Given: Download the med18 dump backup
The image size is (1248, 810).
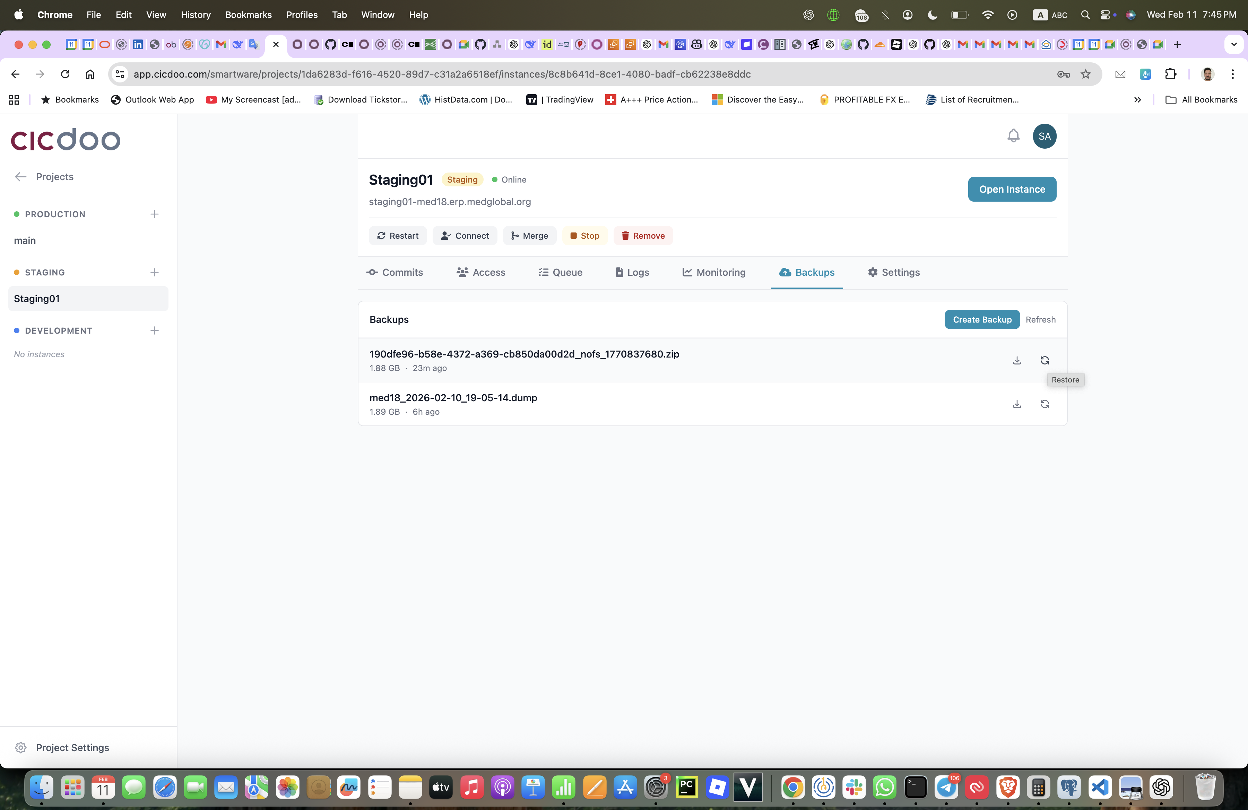Looking at the screenshot, I should coord(1017,404).
